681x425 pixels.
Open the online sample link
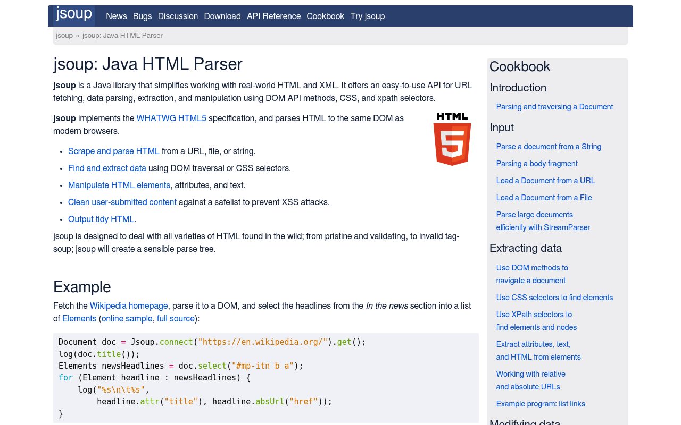[127, 319]
